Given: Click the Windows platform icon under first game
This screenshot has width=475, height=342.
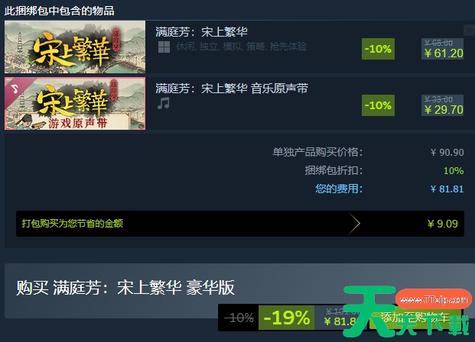Looking at the screenshot, I should (164, 47).
